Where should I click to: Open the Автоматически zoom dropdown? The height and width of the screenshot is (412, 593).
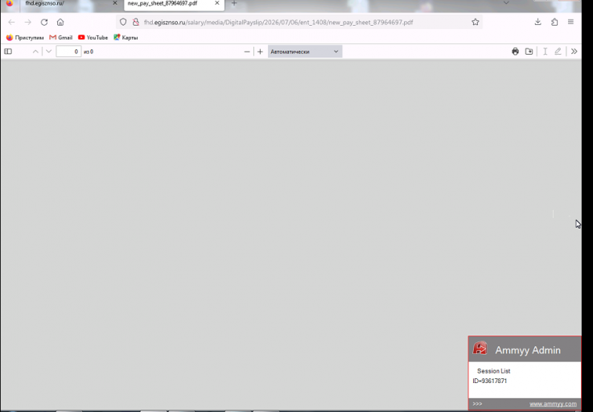click(x=305, y=51)
